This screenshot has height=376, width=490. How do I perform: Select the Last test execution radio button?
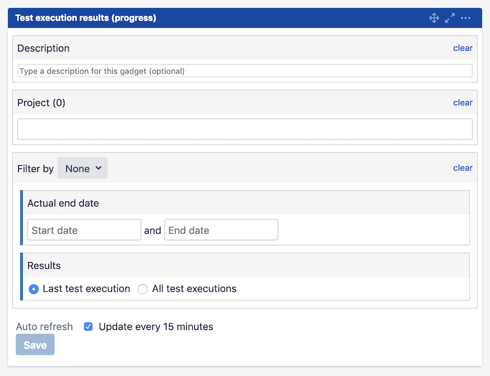34,289
